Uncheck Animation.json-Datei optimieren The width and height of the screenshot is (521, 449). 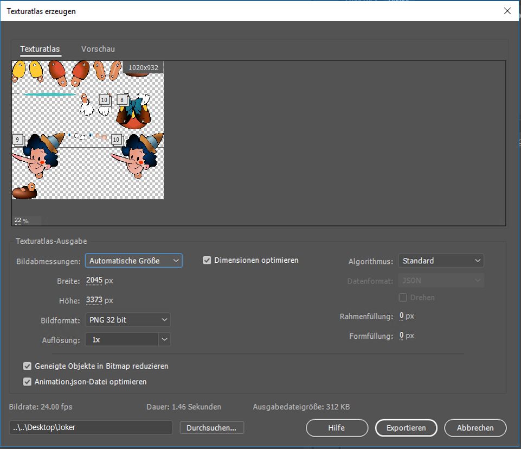(27, 382)
